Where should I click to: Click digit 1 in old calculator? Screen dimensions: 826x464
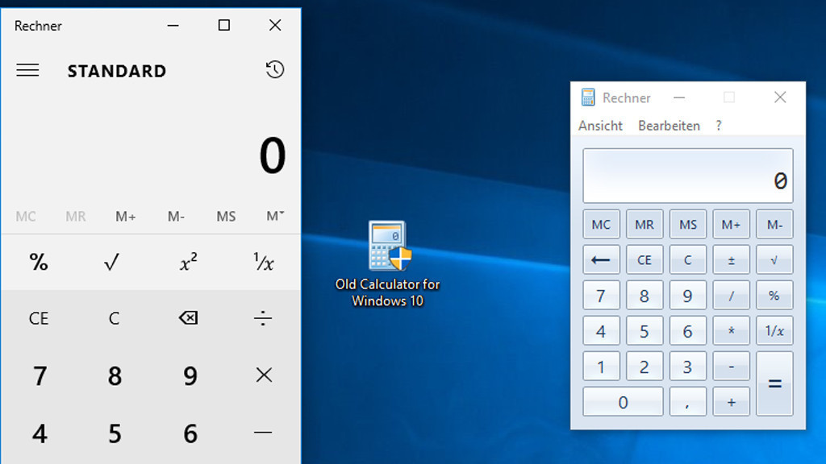(601, 367)
